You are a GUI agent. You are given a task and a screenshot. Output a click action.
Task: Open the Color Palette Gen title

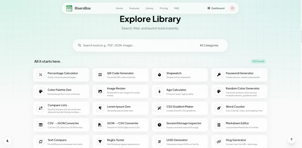[x=60, y=90]
